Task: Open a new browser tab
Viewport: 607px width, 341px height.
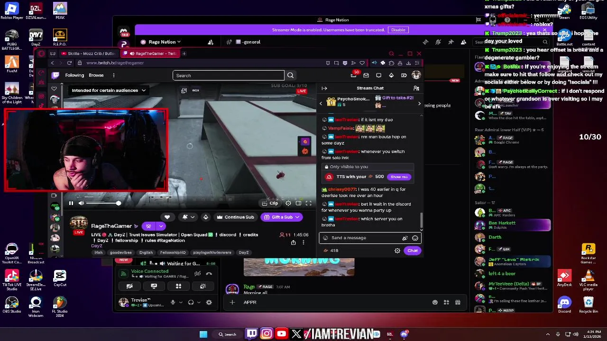Action: 184,54
